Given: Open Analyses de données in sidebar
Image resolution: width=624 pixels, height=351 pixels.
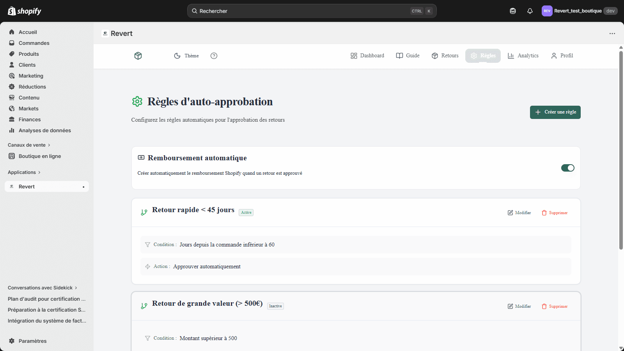Looking at the screenshot, I should 47,130.
